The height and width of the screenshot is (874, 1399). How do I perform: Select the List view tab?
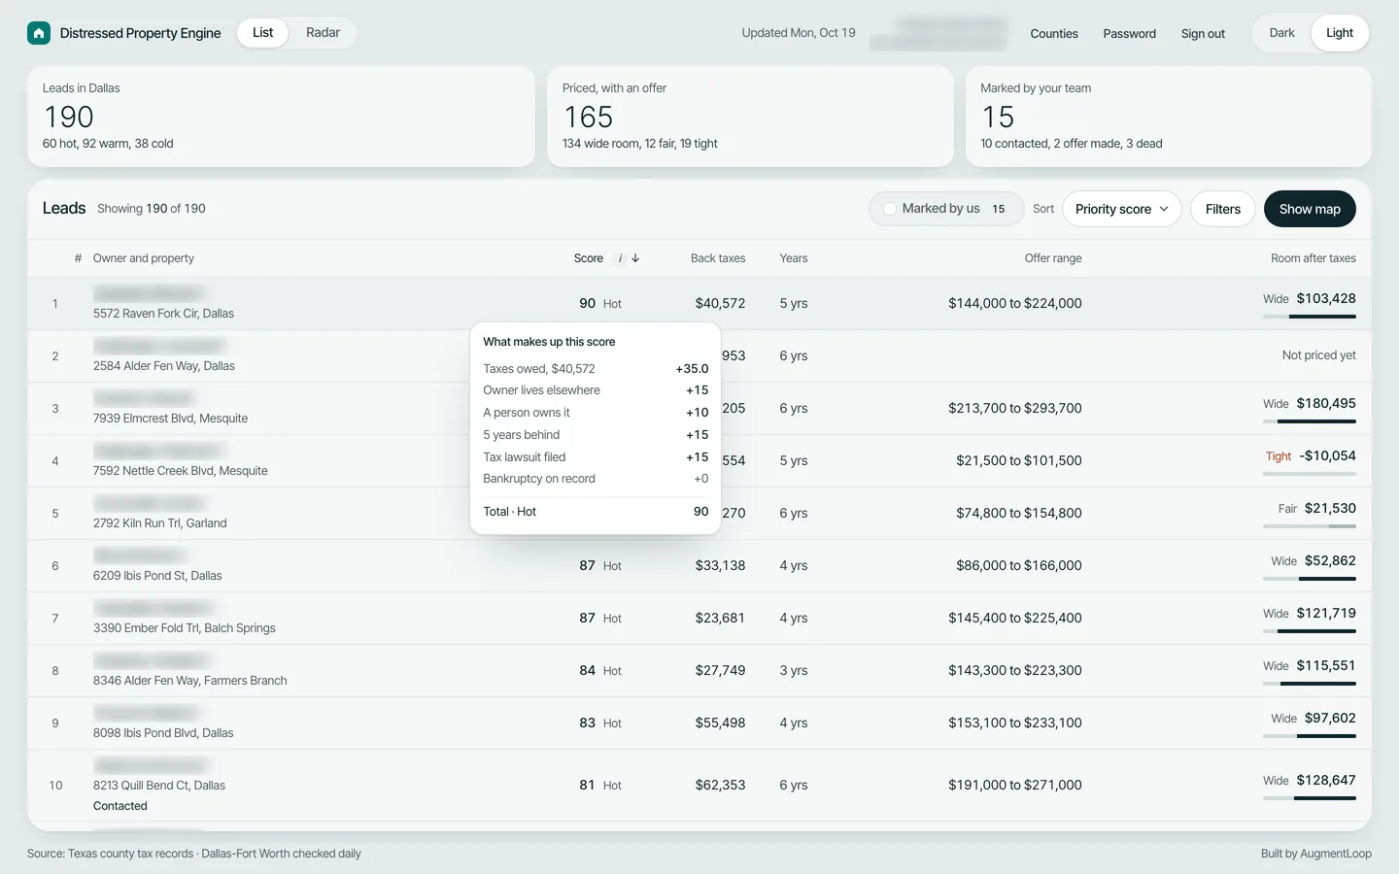(262, 33)
